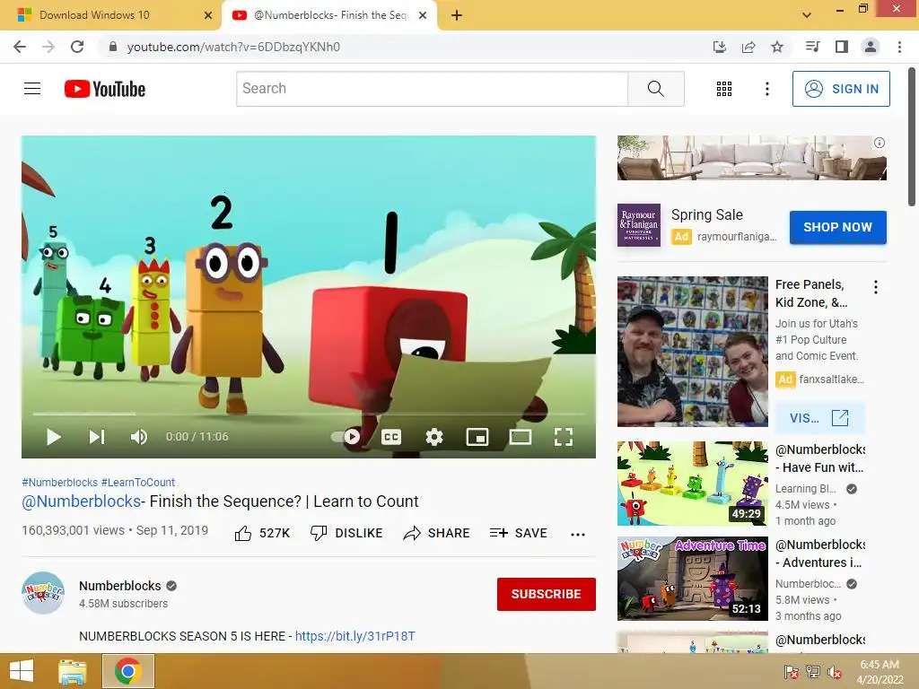Screen dimensions: 919x689
Task: Save the video to a playlist
Action: 518,533
